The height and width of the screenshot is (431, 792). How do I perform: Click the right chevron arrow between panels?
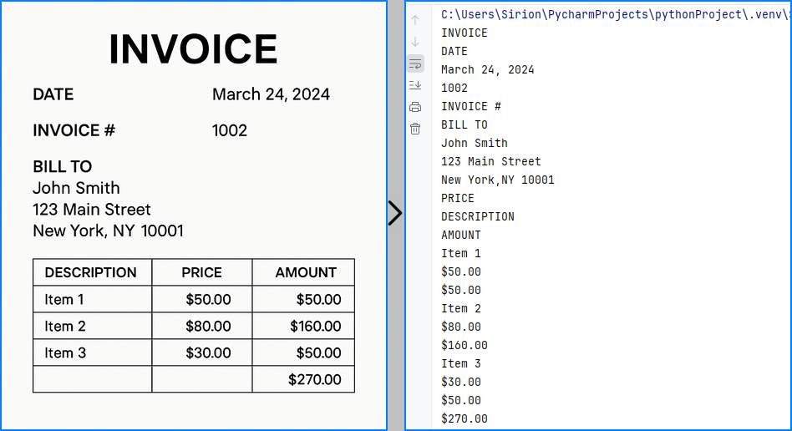395,213
